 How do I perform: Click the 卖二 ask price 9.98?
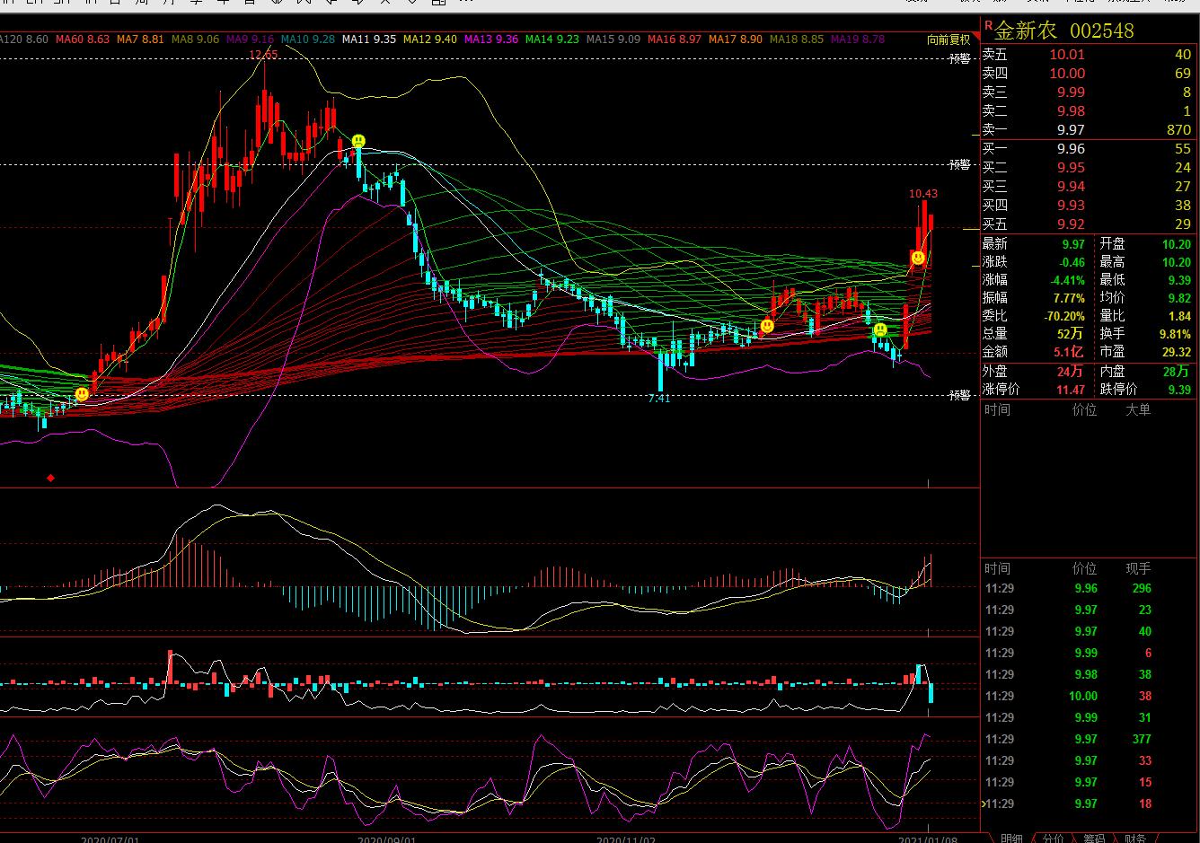(x=1071, y=111)
